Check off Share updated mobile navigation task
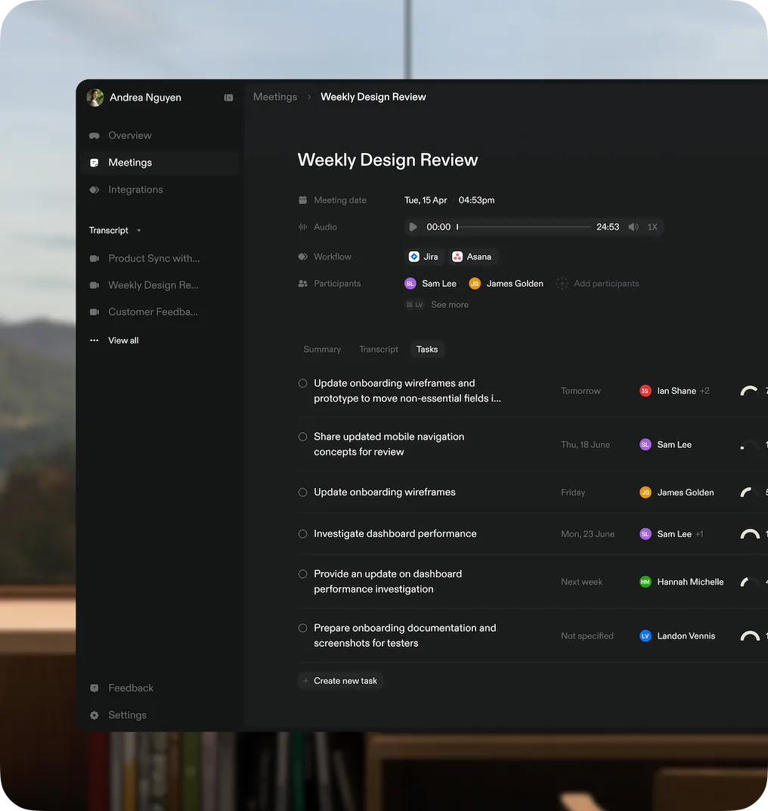Image resolution: width=768 pixels, height=811 pixels. (x=303, y=437)
